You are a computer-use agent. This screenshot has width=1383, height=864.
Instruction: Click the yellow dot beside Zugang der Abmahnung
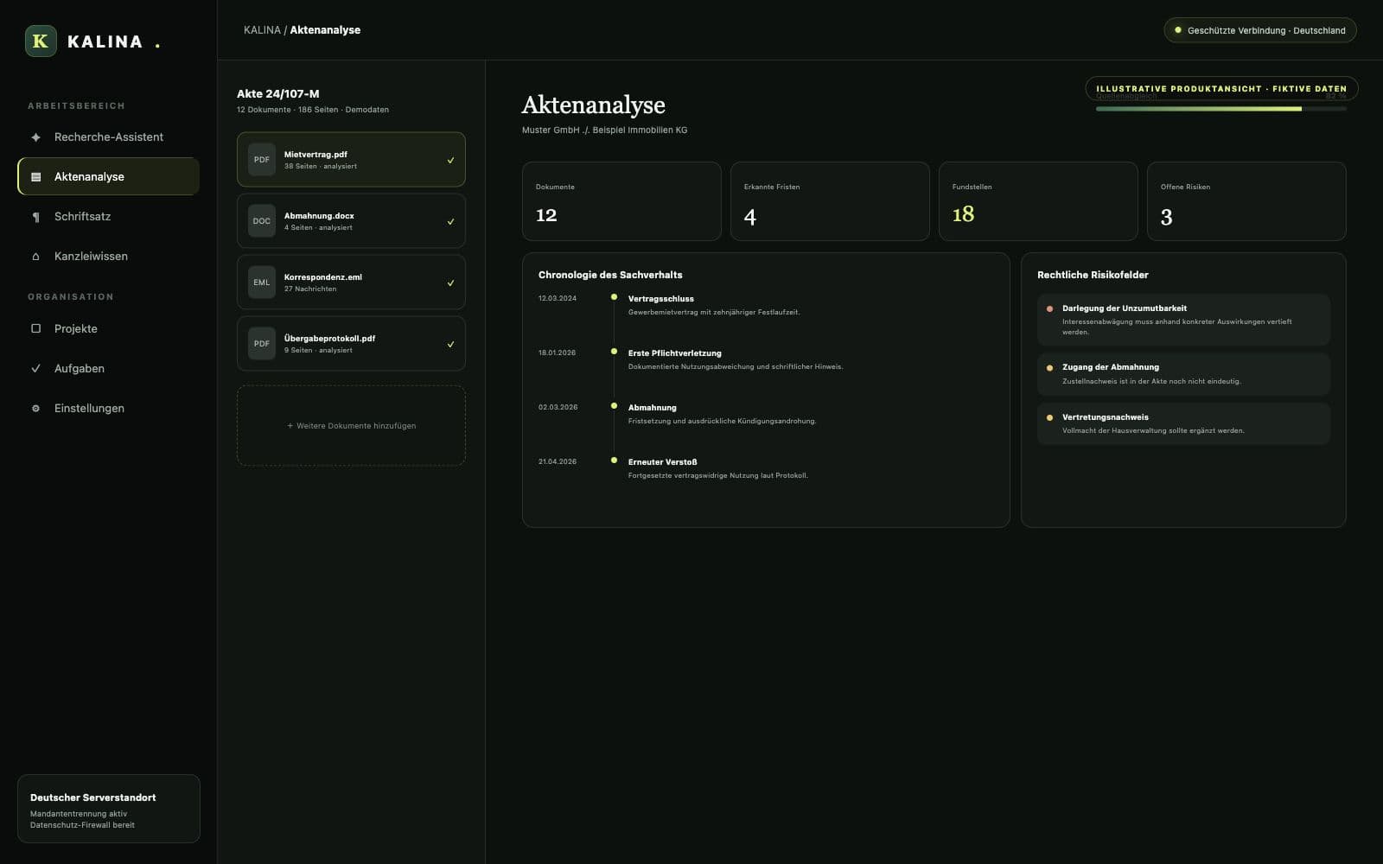point(1049,368)
